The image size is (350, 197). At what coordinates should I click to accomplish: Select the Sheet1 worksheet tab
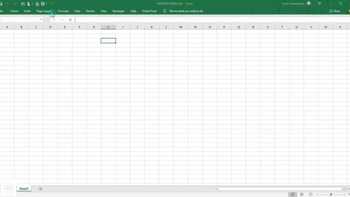[24, 189]
